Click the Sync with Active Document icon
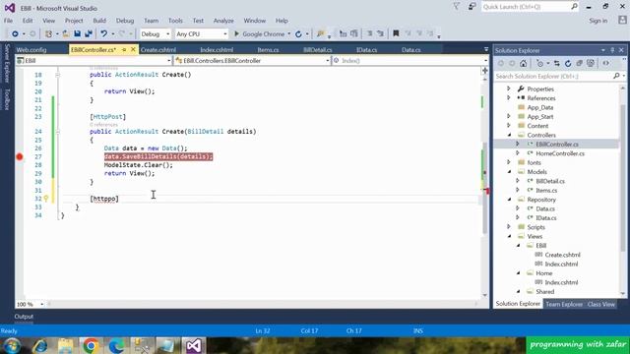630x354 pixels. [557, 63]
